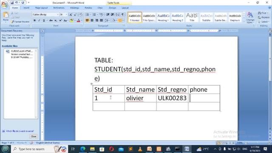Open the Change Case menu

tap(65, 20)
